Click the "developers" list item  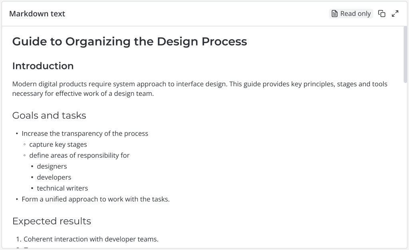point(54,177)
